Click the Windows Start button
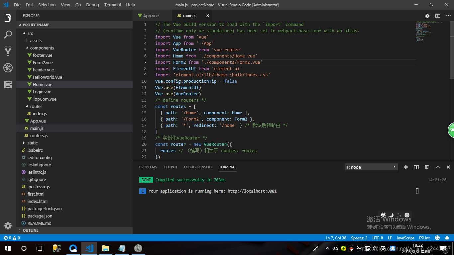454x255 pixels. coord(8,248)
